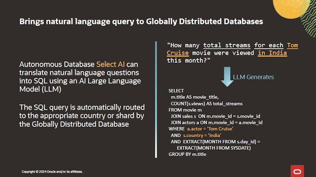Click the 'Autonomous Database Select AI can translate' paragraph
Viewport: 316px width, 177px height.
point(80,77)
